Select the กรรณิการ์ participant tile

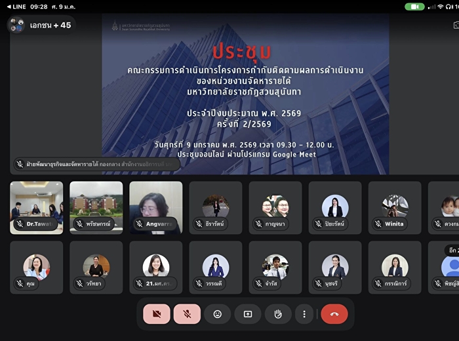[395, 268]
